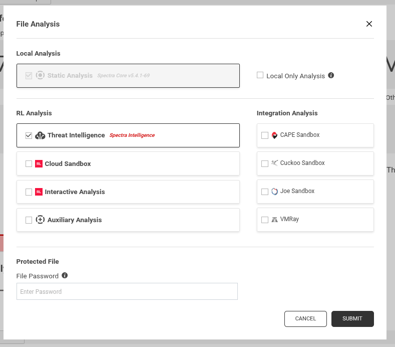Click the Local Analysis heading
This screenshot has width=395, height=347.
[x=38, y=54]
